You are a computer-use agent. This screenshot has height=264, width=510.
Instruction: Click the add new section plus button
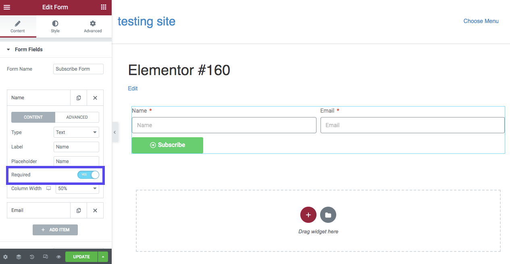click(308, 215)
